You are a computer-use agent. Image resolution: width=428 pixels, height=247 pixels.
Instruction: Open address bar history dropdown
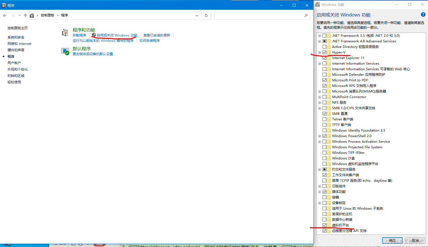(x=197, y=16)
